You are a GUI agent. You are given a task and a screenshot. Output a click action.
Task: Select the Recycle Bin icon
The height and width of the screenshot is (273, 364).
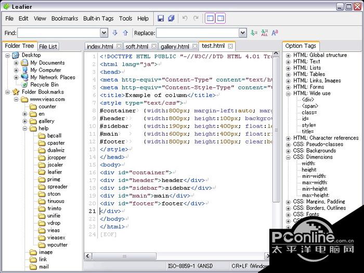(24, 84)
